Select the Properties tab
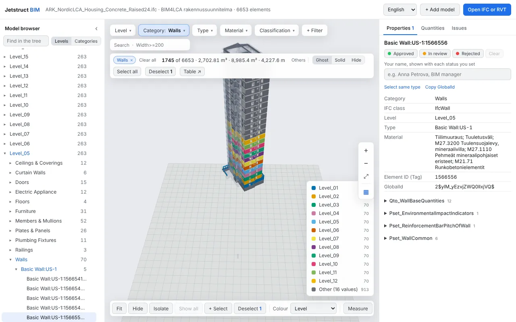 click(400, 28)
